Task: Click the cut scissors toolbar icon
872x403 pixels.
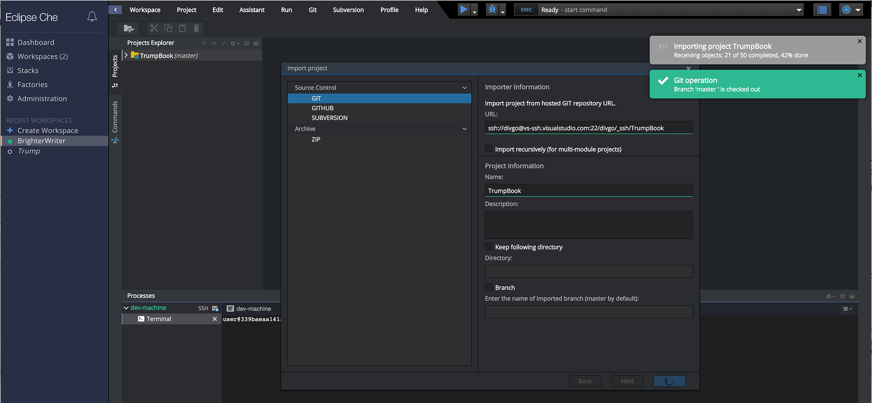Action: click(154, 28)
